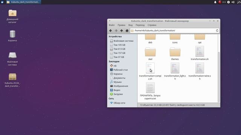
Task: Reload the folder with the refresh icon
Action: tap(217, 30)
